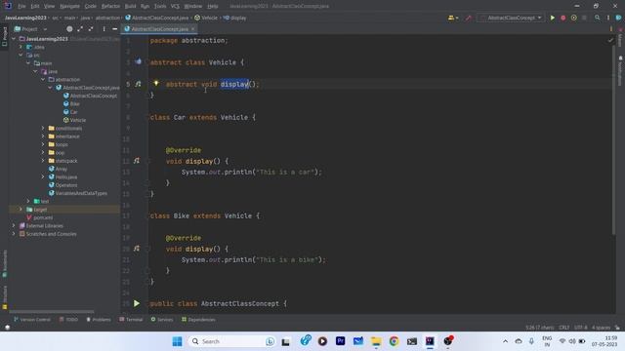Screen dimensions: 625x351
Task: Click the line separator CRLF status widget
Action: [x=564, y=328]
